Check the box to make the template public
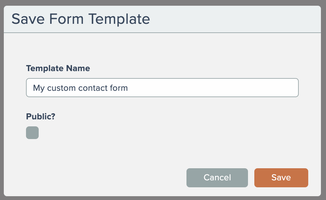The width and height of the screenshot is (326, 200). [32, 133]
